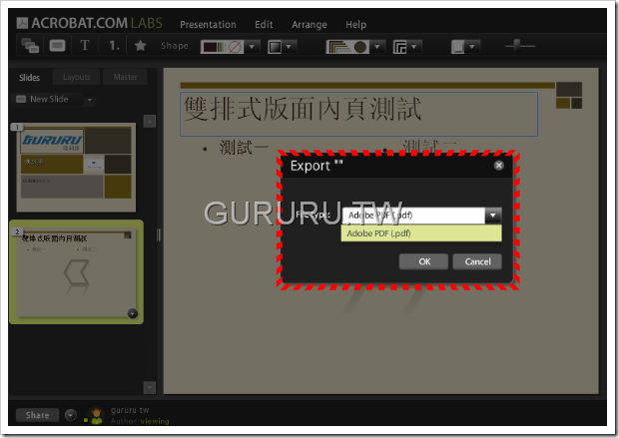
Task: Open slide 2 options round arrow icon
Action: coord(132,313)
